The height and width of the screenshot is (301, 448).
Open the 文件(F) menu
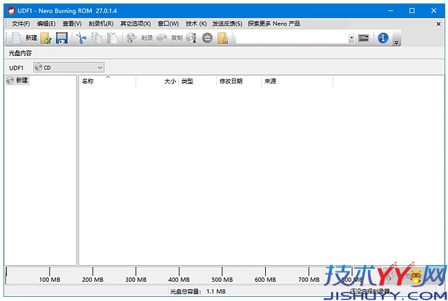[21, 23]
